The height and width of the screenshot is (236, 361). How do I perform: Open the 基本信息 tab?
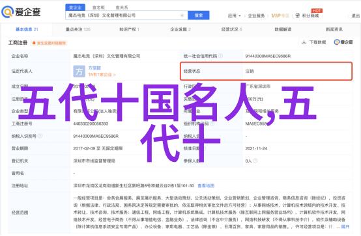(27, 29)
